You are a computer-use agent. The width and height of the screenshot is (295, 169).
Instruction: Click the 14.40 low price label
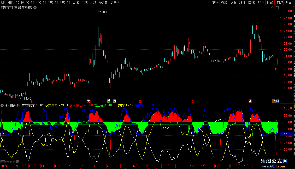pyautogui.click(x=27, y=98)
